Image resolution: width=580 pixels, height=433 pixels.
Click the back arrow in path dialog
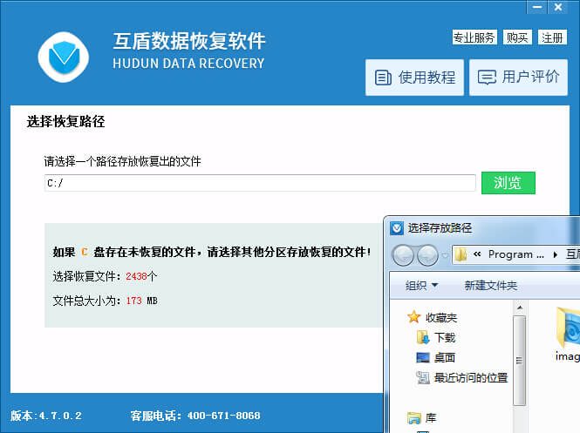403,255
